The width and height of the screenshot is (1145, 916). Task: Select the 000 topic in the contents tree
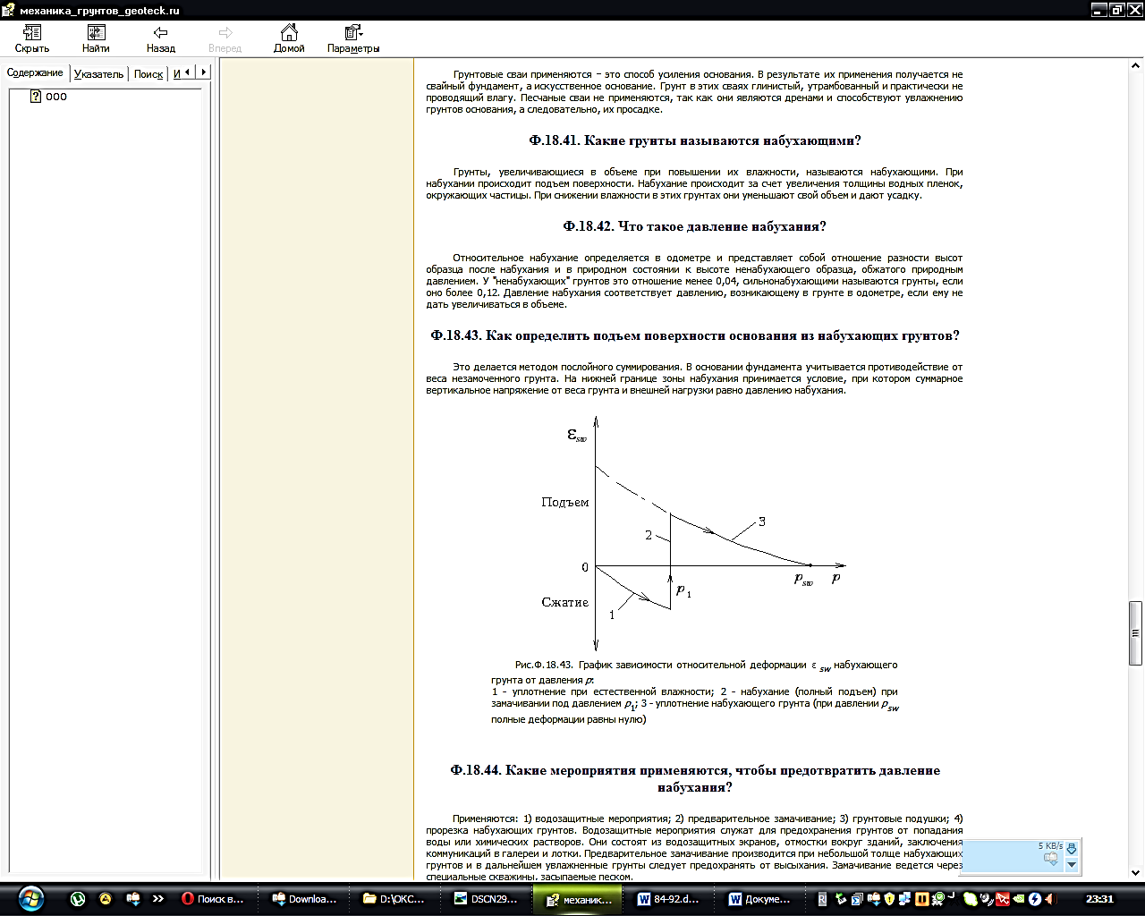56,97
